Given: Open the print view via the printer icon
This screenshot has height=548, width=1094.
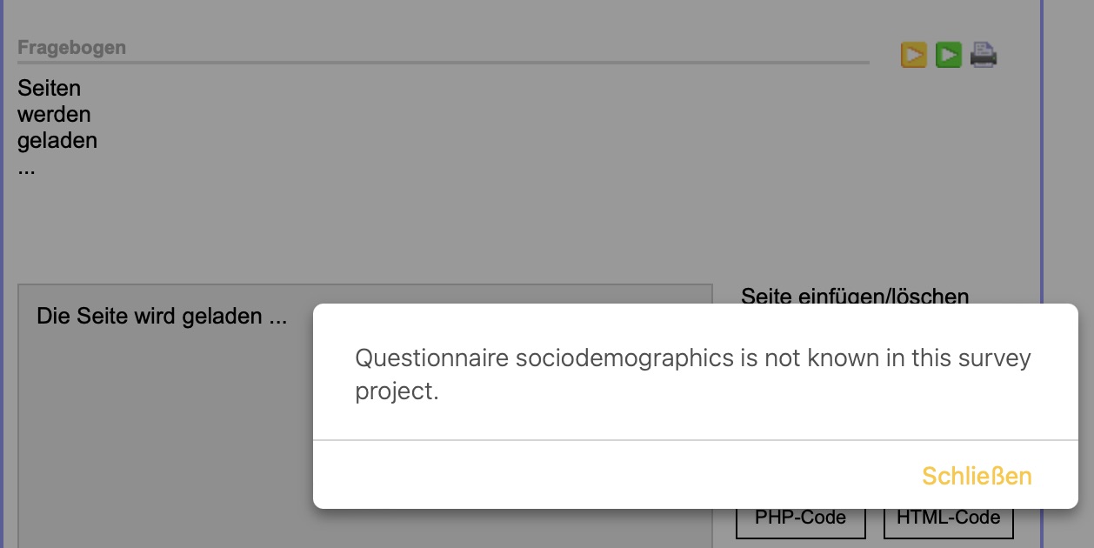Looking at the screenshot, I should [x=984, y=55].
